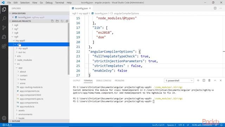This screenshot has width=225, height=127.
Task: Switch to the Debug Console tab
Action: click(x=104, y=80)
